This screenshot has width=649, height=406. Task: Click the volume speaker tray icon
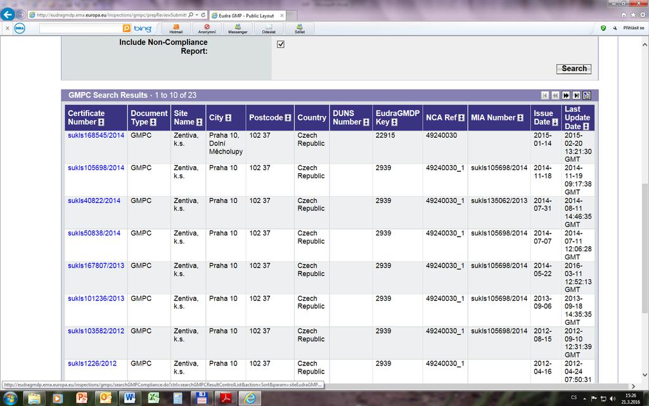[x=613, y=398]
